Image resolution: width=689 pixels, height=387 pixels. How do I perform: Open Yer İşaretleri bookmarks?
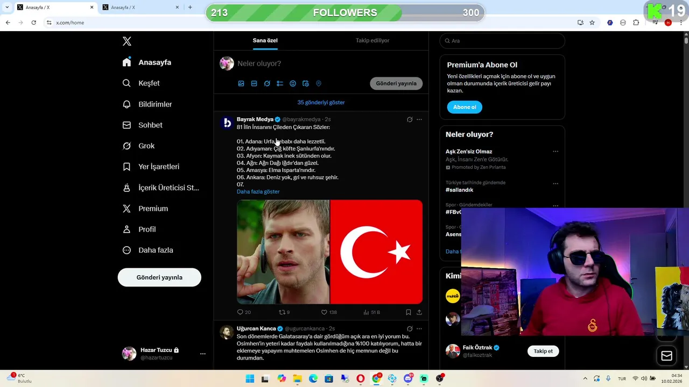tap(151, 167)
